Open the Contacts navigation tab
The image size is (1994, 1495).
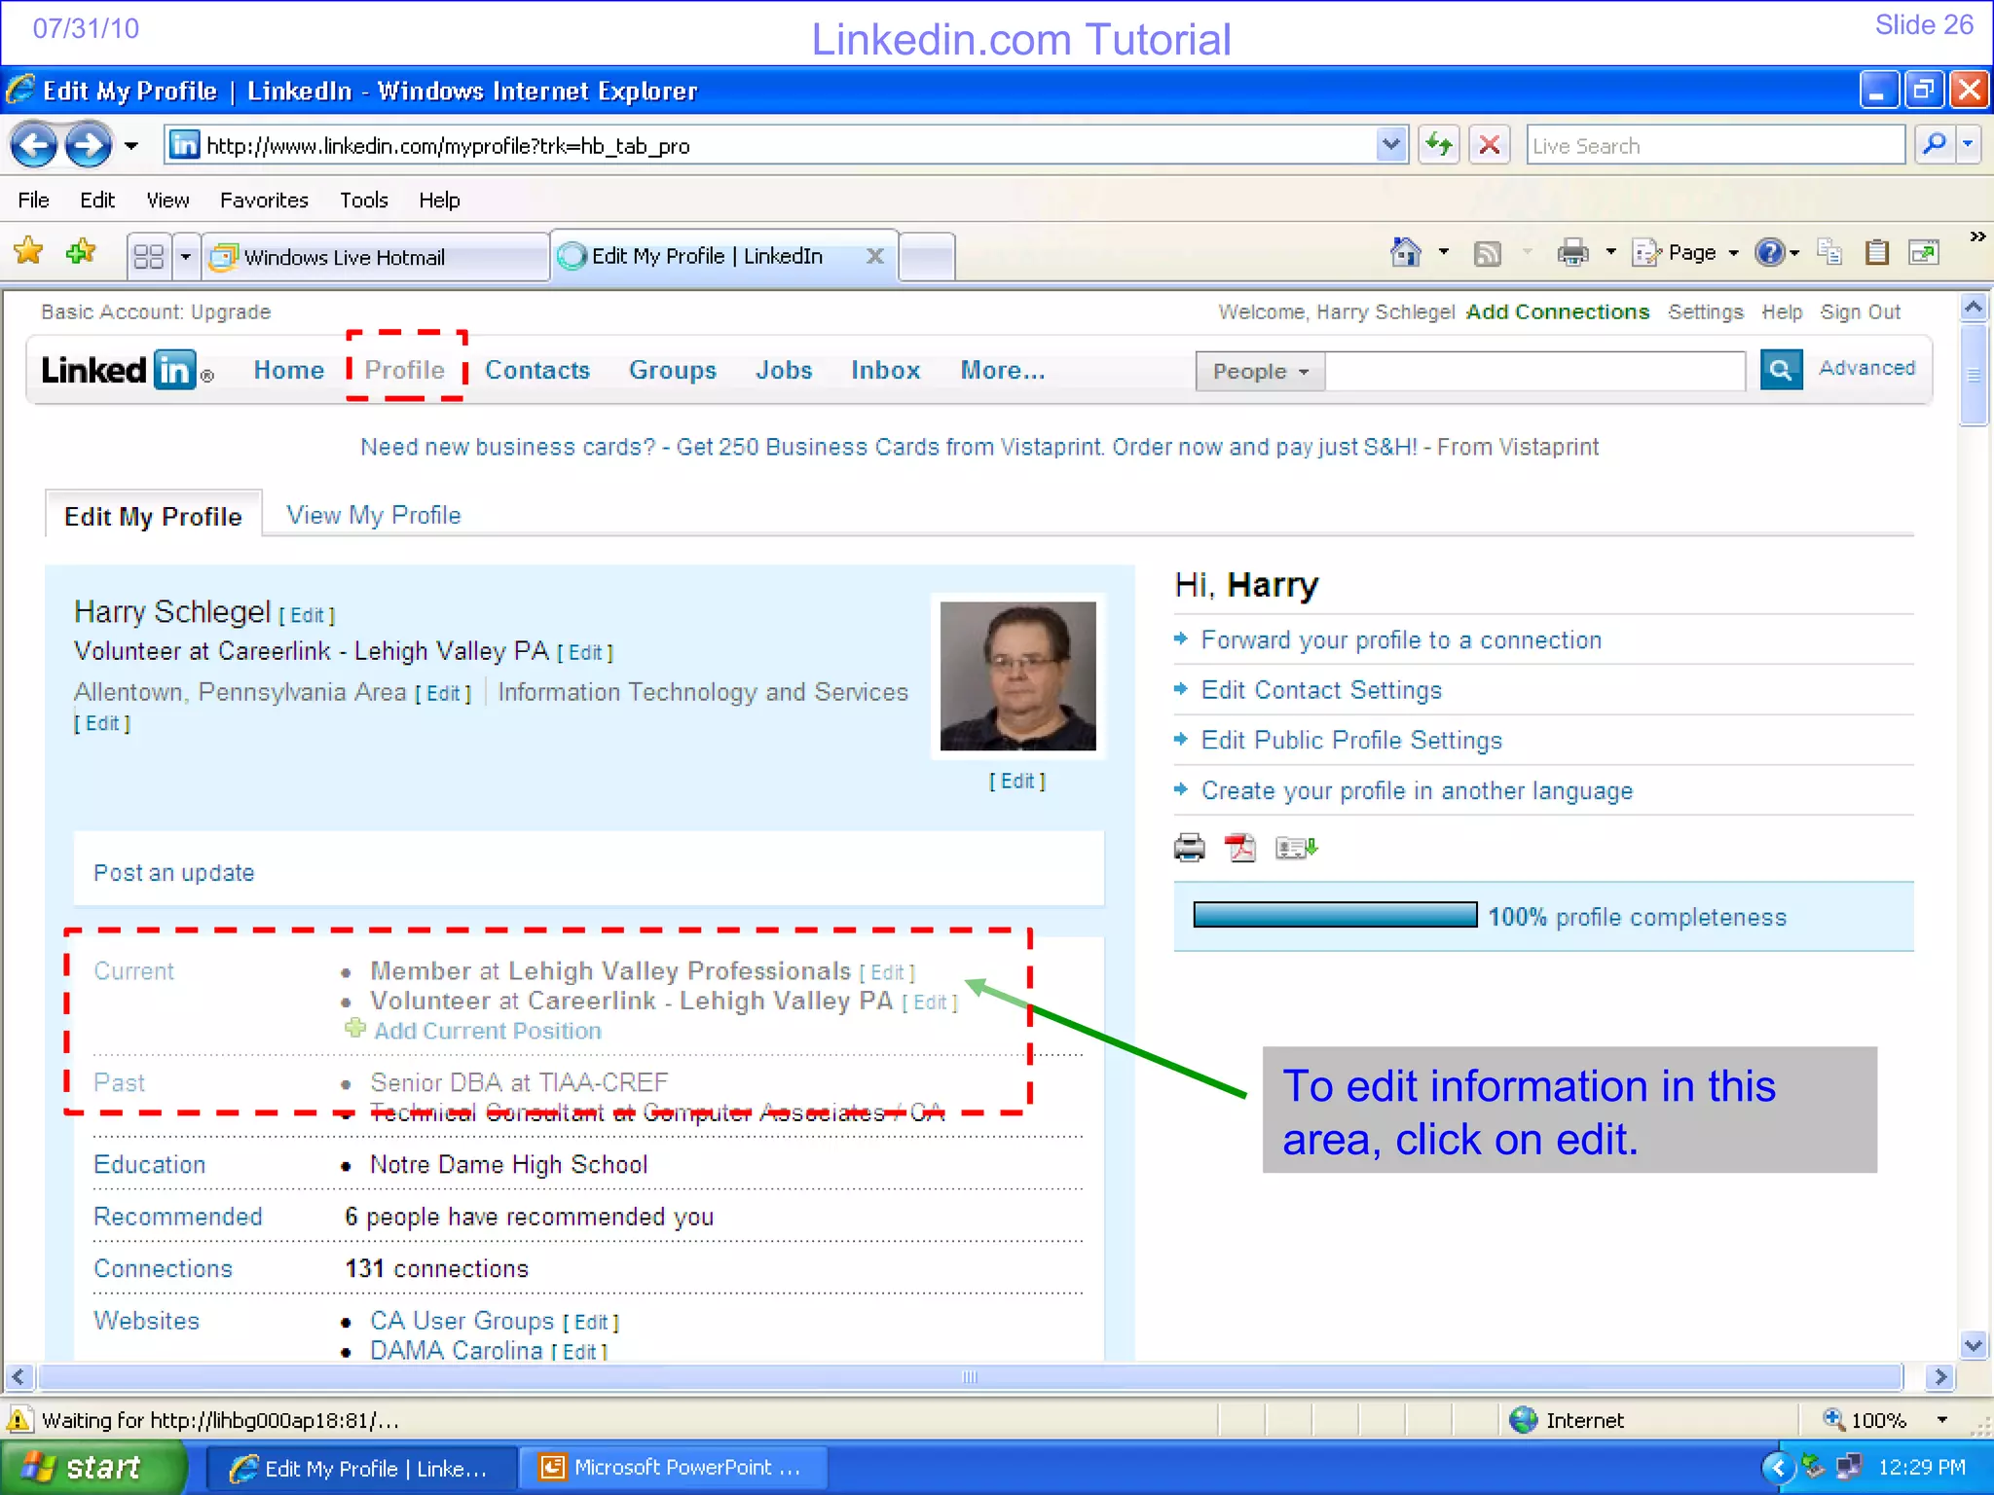537,370
